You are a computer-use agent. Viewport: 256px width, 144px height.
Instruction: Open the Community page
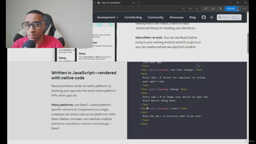tap(156, 17)
